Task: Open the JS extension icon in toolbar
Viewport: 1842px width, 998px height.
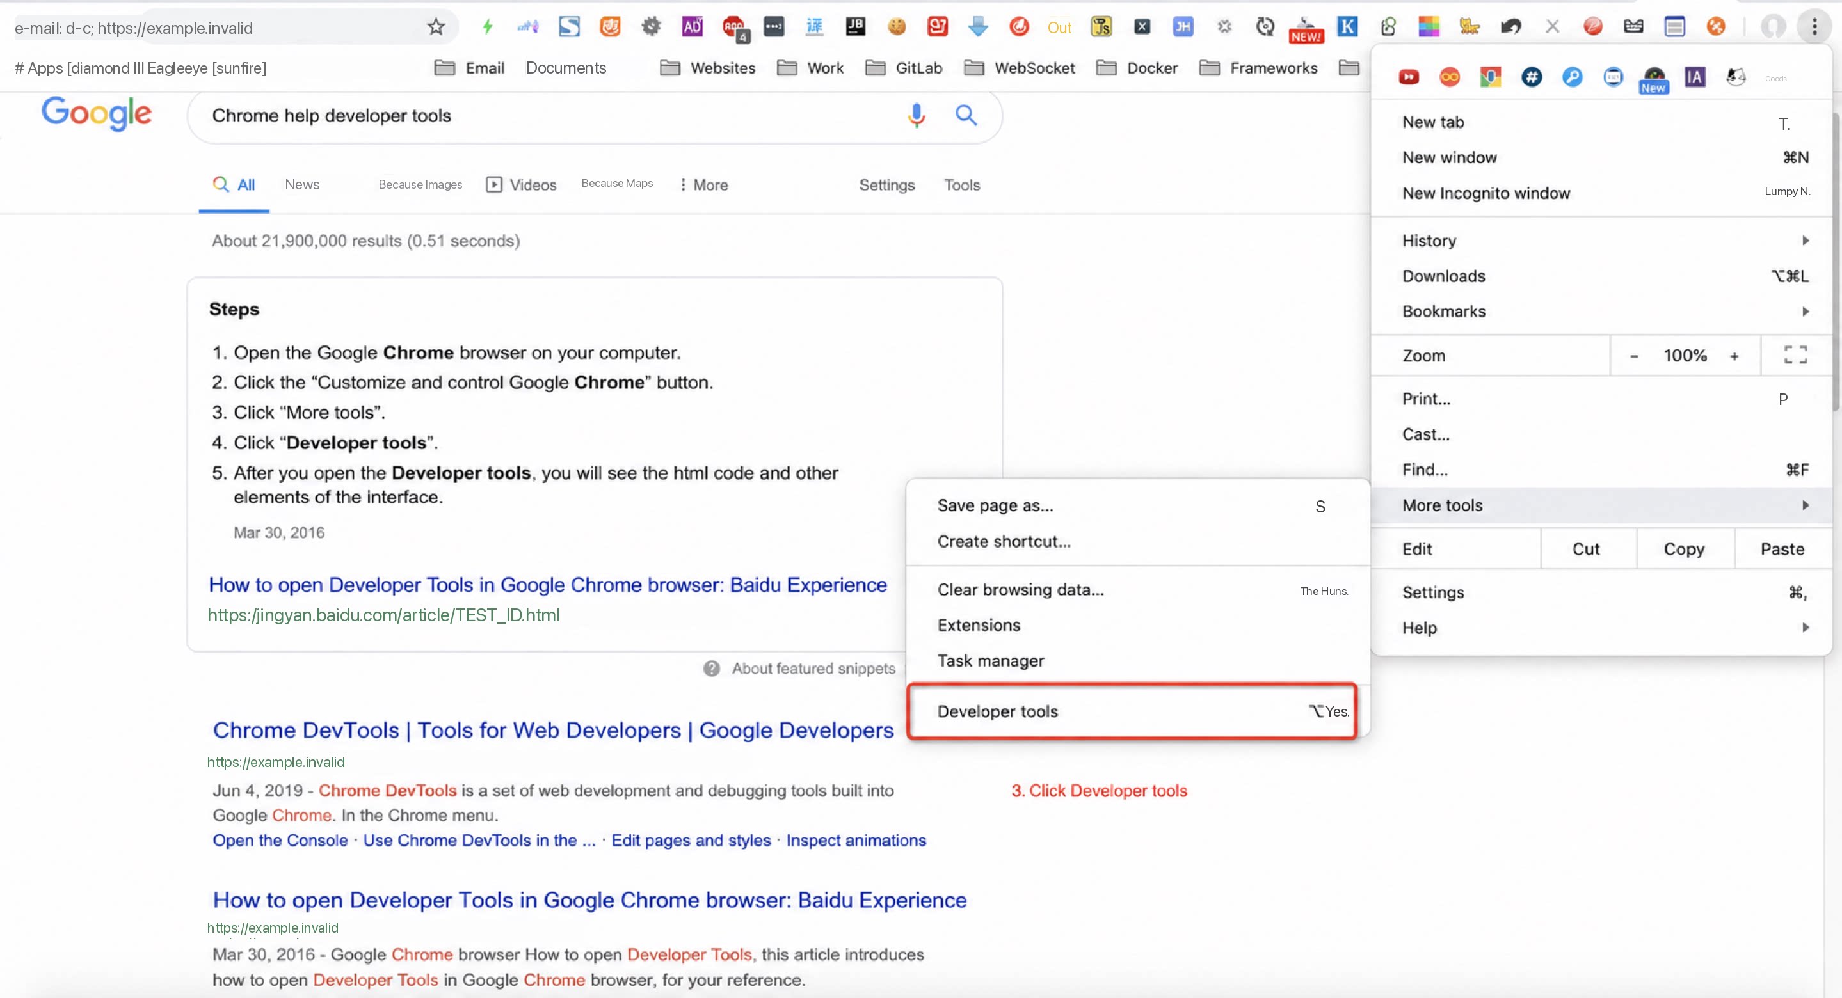Action: (1101, 27)
